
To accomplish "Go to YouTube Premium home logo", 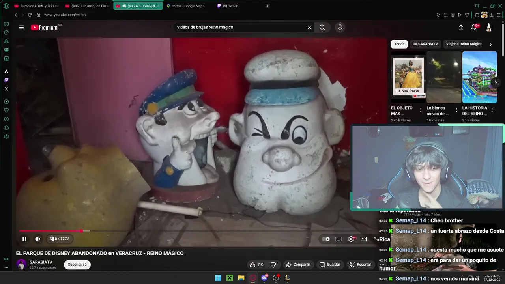I will pyautogui.click(x=45, y=27).
